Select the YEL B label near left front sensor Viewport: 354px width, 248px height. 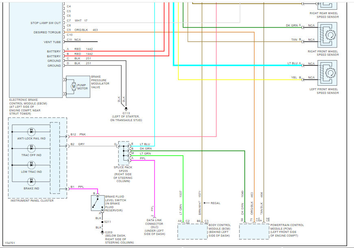tap(296, 78)
